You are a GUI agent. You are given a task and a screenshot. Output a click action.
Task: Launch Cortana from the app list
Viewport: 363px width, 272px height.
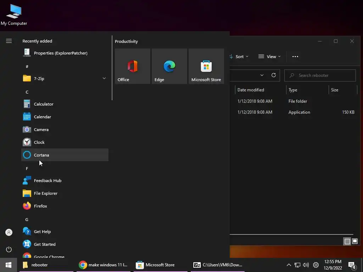tap(65, 155)
